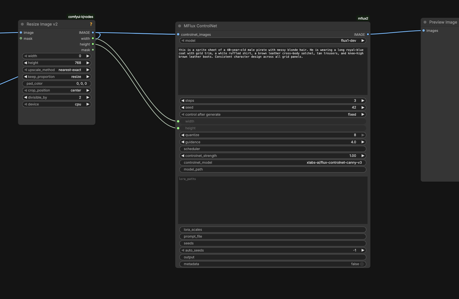This screenshot has height=299, width=459.
Task: Increase auto_seeds value arrow
Action: tap(363, 250)
